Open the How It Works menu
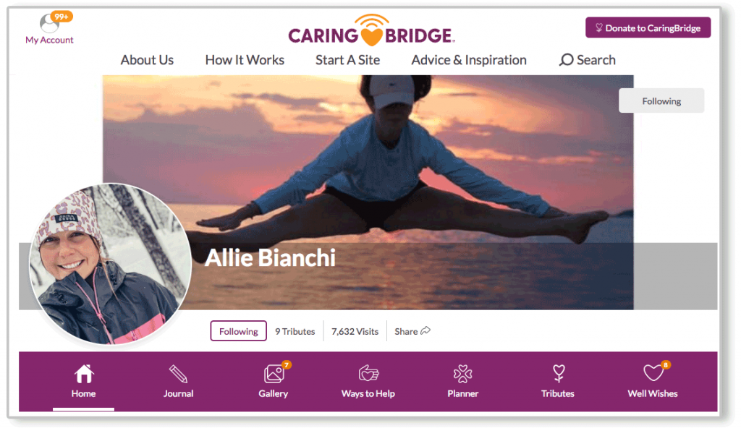Viewport: 741px width, 428px height. click(x=245, y=60)
